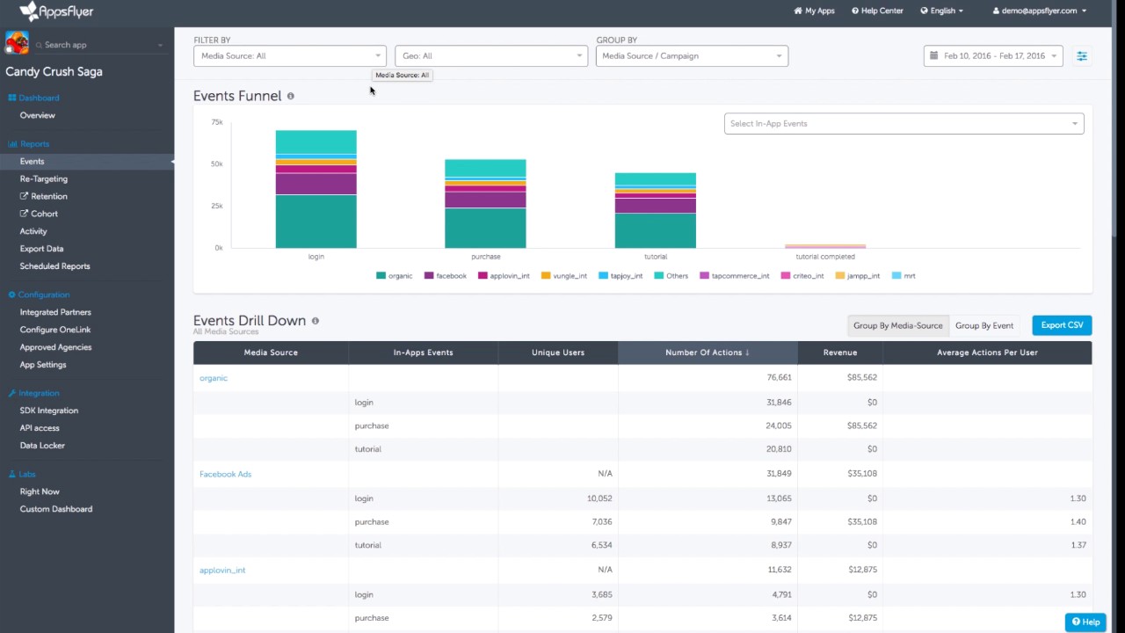Open Right Now in Labs
The image size is (1125, 633).
[40, 491]
